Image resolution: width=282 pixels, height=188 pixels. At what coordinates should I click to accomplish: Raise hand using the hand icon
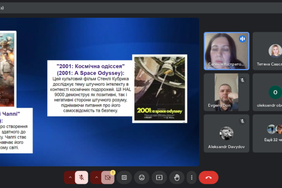pos(177,178)
